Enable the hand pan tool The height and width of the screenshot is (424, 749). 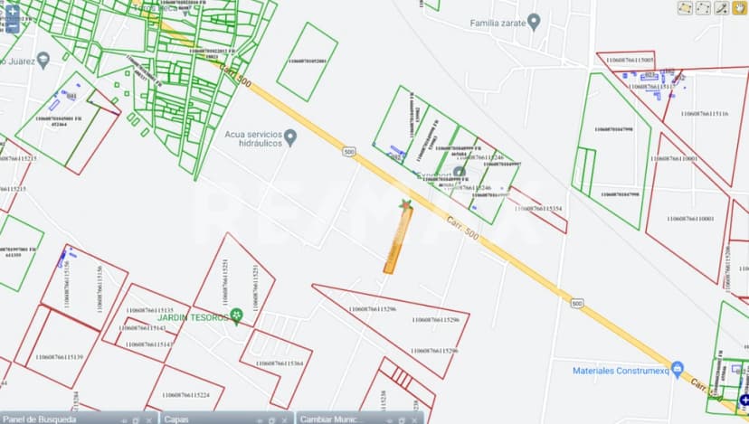[739, 8]
